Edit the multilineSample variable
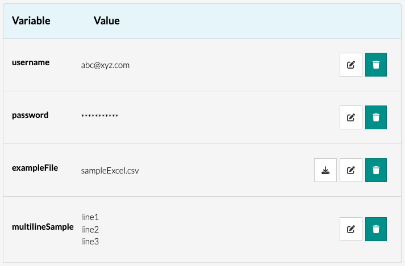This screenshot has width=405, height=266. (x=350, y=229)
